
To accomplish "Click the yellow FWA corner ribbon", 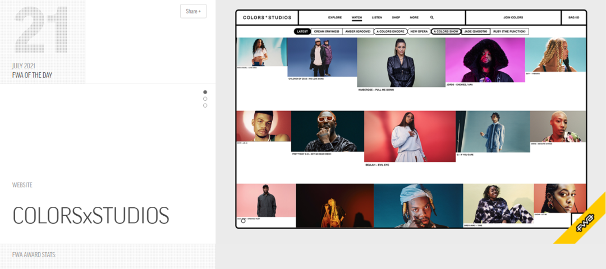I will (x=584, y=222).
